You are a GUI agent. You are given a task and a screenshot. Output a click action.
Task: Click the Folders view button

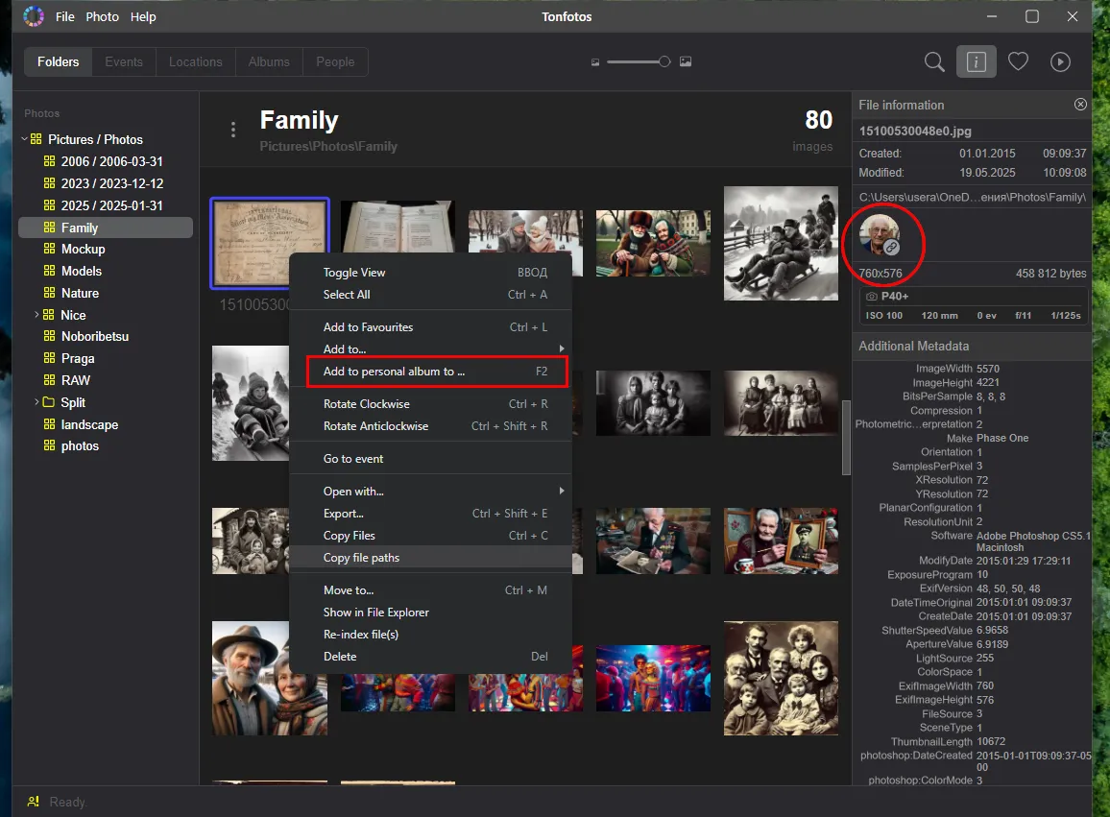click(x=57, y=61)
